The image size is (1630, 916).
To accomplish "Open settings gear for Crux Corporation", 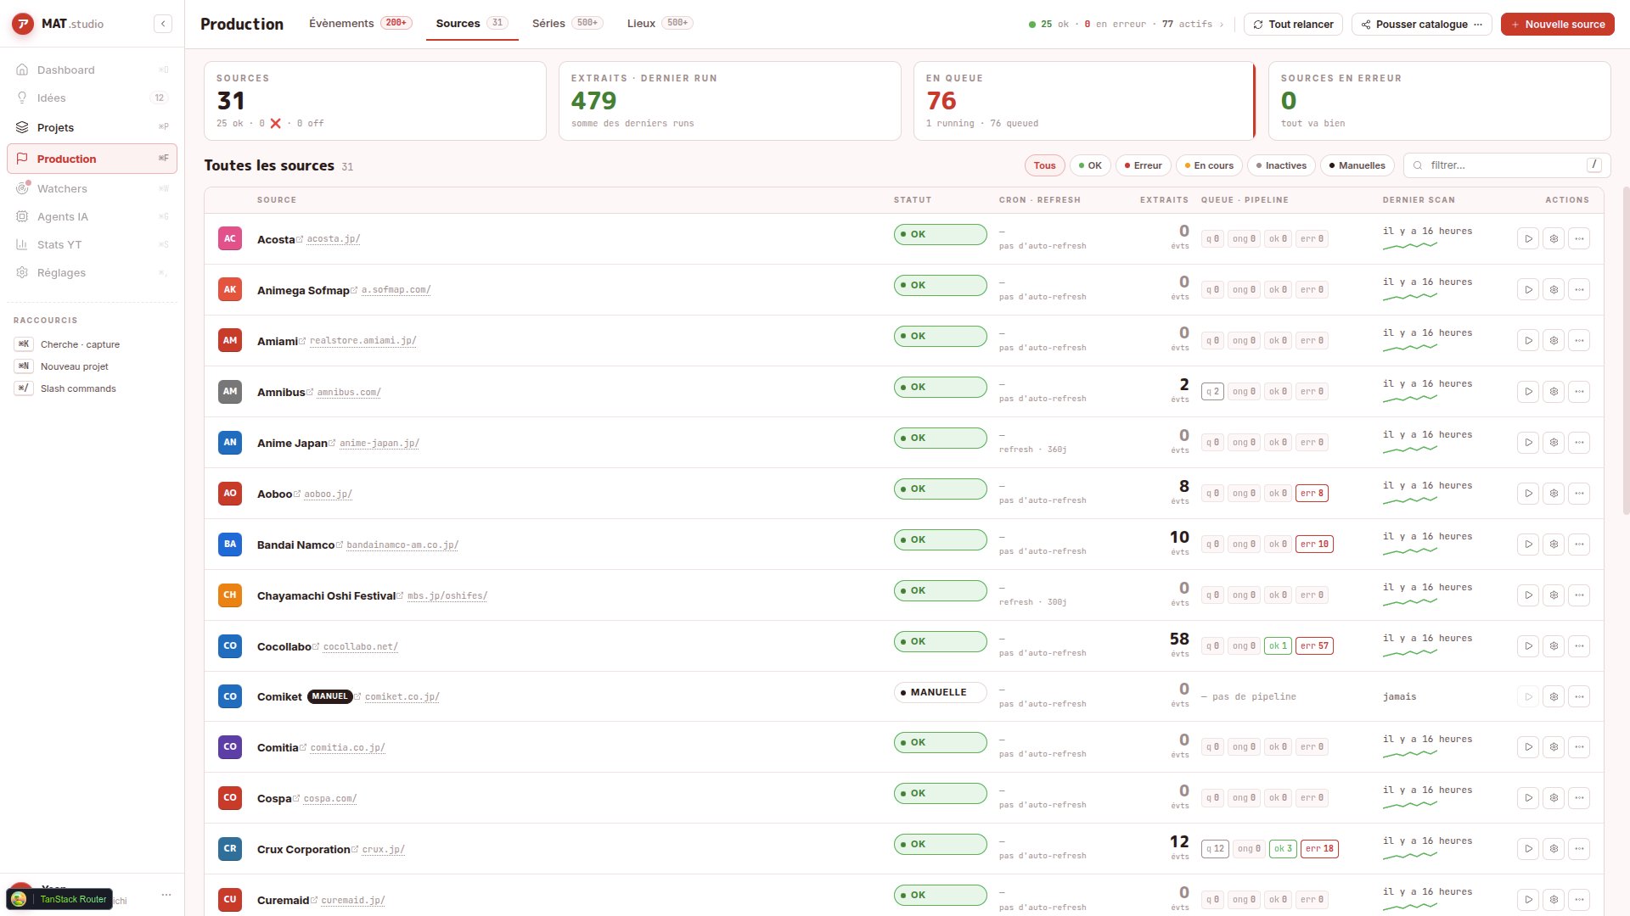I will pyautogui.click(x=1554, y=849).
